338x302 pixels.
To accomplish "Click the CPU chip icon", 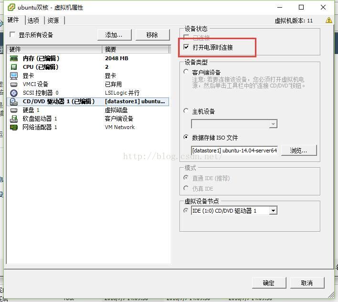I will click(14, 67).
